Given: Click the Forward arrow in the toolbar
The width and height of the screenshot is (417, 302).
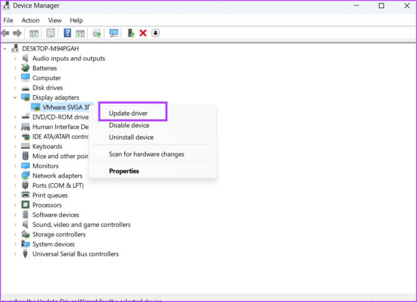Looking at the screenshot, I should [17, 33].
